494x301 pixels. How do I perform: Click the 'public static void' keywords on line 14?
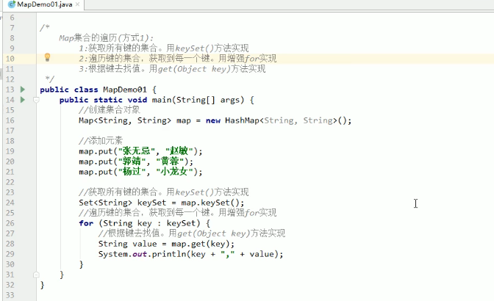click(103, 100)
